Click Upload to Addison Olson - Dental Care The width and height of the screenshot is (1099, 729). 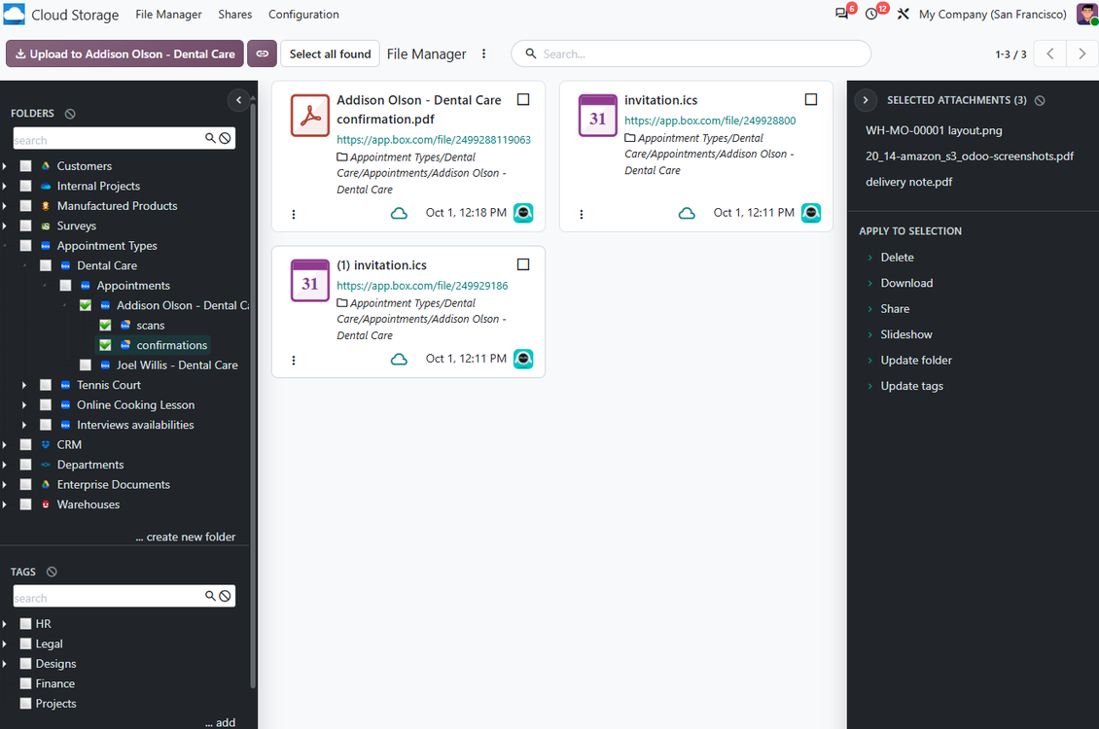124,53
